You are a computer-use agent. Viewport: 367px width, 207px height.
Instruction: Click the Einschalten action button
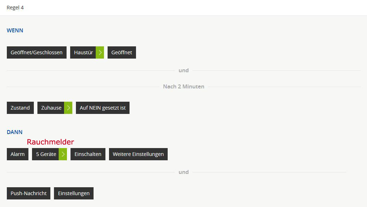pos(88,154)
